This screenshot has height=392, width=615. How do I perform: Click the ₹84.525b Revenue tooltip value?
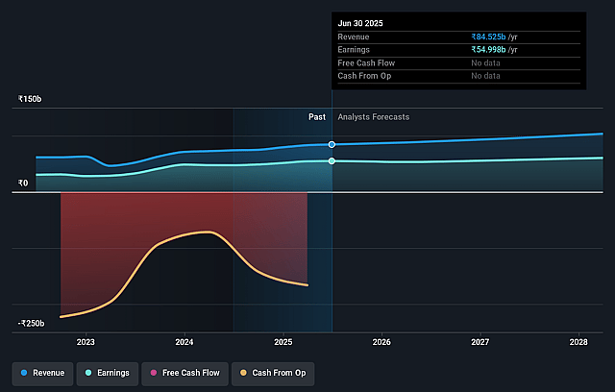tap(488, 37)
